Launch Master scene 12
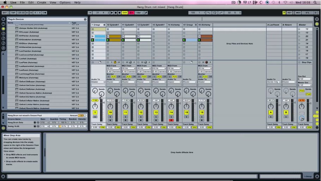Screen dimensions: 321x181 coord(299,29)
